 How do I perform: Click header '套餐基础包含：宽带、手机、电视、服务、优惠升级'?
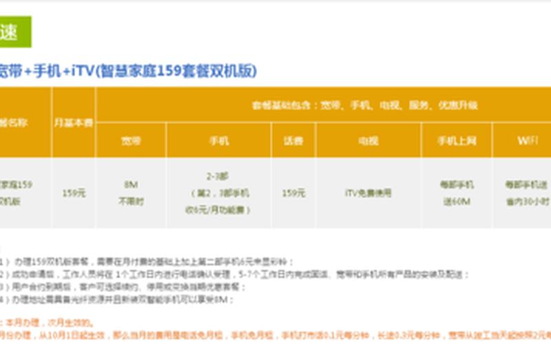coord(364,105)
